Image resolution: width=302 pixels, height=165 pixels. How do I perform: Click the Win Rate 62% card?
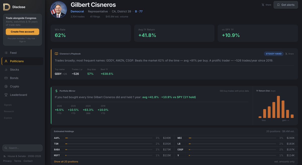click(91, 33)
